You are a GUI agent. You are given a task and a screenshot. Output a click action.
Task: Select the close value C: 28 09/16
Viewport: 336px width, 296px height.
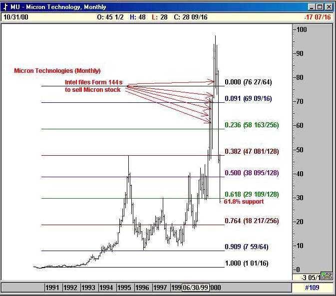click(x=191, y=17)
